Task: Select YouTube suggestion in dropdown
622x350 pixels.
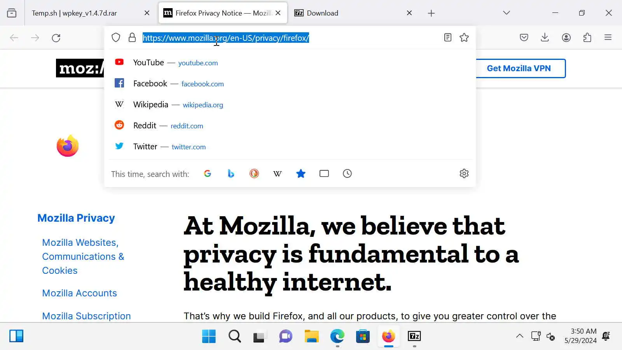Action: pos(290,63)
